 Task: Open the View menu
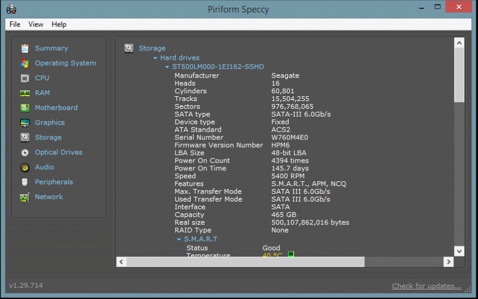[36, 25]
